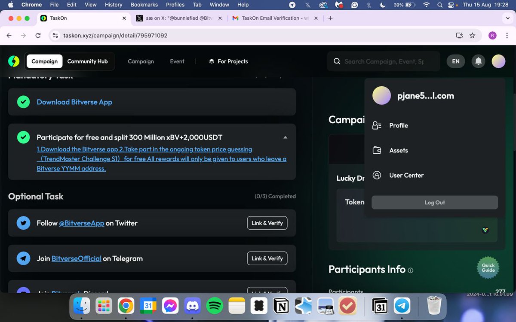Click the Optional Task heading
Screen dimensions: 516x322
click(36, 196)
